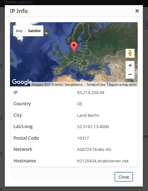Screen dimensions: 148x191
Task: Select country value DE
Action: [80, 104]
